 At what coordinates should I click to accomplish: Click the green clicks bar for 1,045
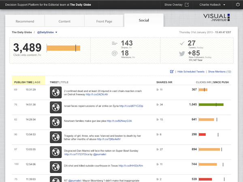(x=211, y=105)
